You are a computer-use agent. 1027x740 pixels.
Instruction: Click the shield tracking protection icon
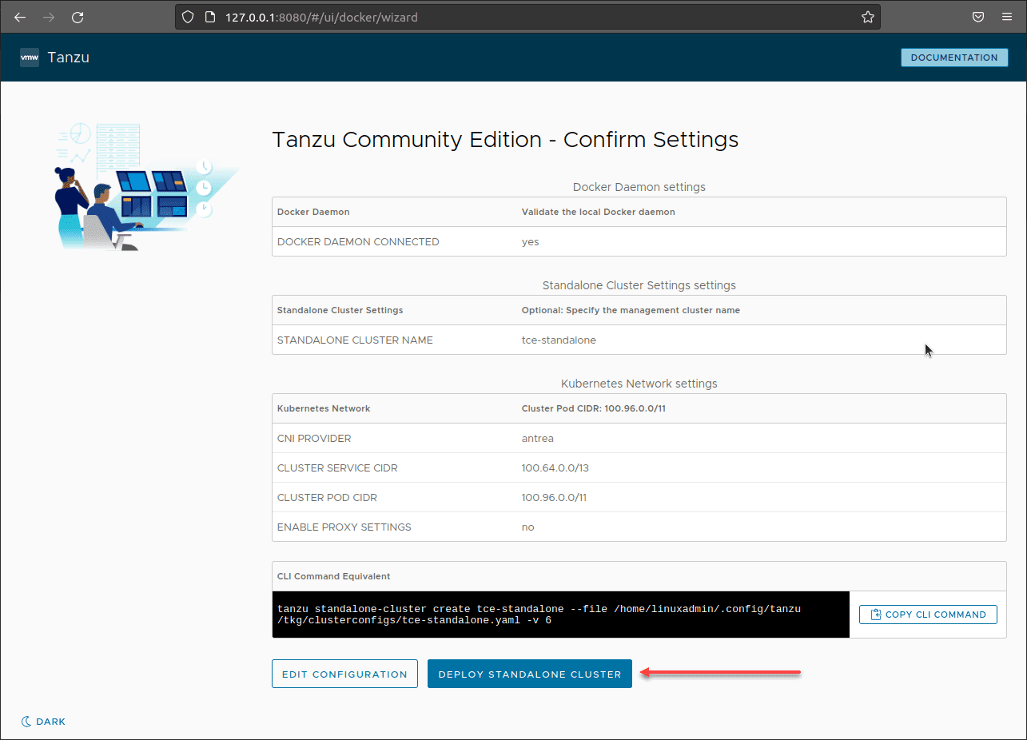coord(189,17)
